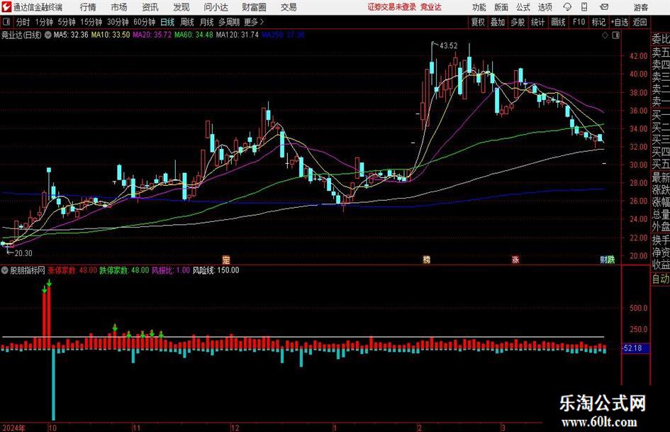The width and height of the screenshot is (670, 432).
Task: Open the 发现 menu
Action: [x=182, y=7]
